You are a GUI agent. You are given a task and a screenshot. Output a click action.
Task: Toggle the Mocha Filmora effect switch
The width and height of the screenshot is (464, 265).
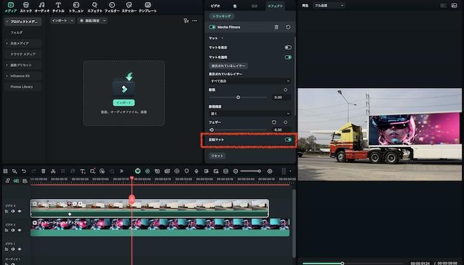click(213, 27)
